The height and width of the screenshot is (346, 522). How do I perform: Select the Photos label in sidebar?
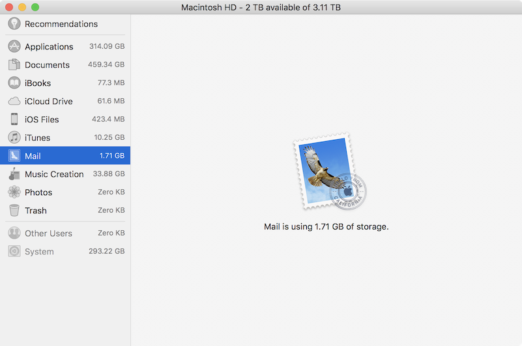pyautogui.click(x=38, y=193)
